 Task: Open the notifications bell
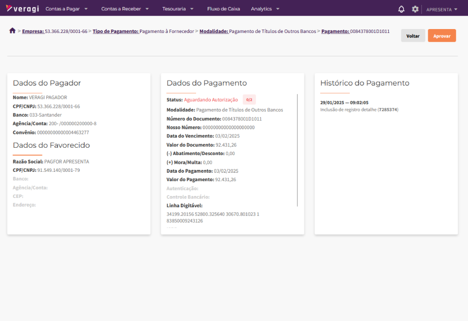coord(401,9)
